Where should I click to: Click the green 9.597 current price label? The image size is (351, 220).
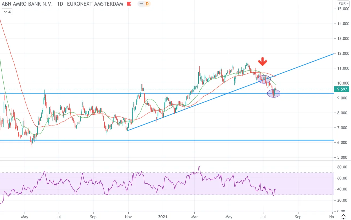click(x=342, y=89)
